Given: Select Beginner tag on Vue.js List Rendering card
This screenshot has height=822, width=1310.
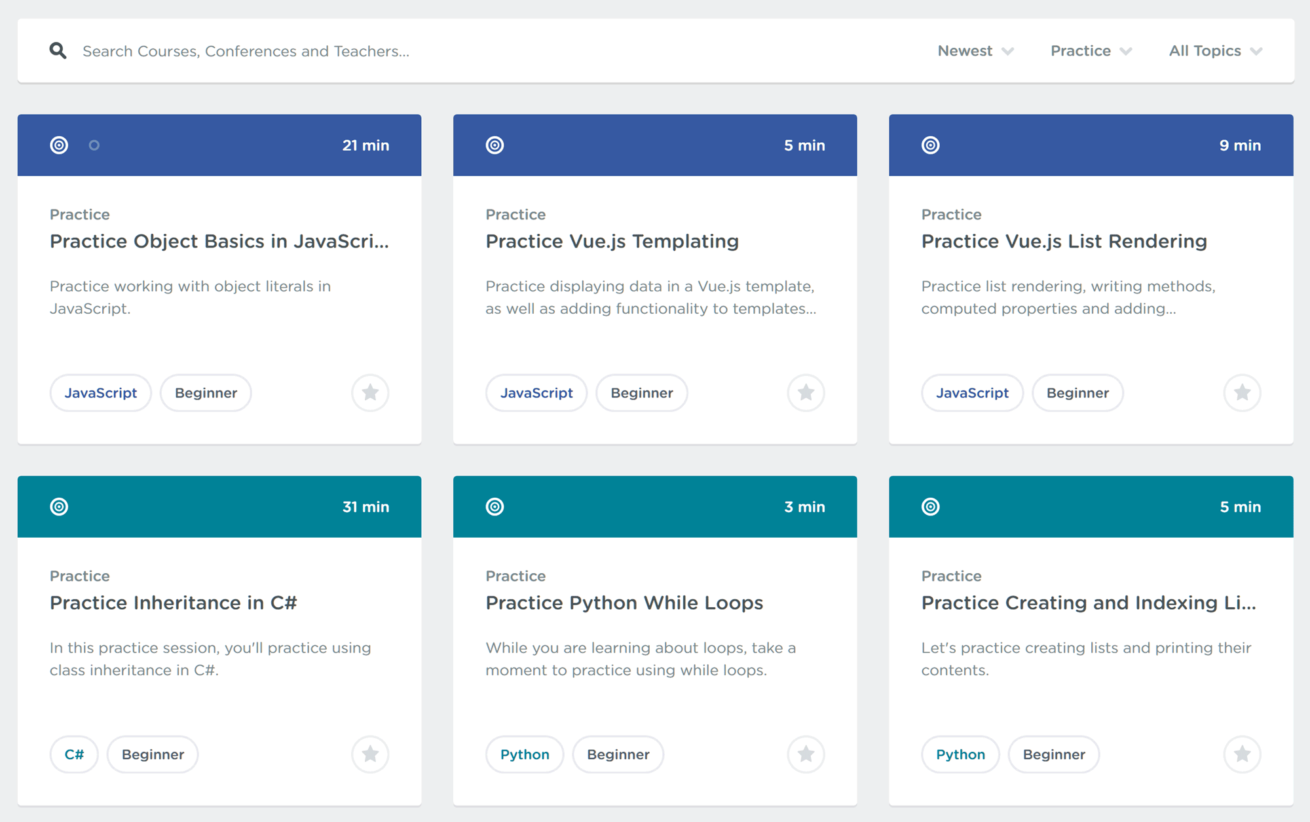Looking at the screenshot, I should click(x=1077, y=393).
